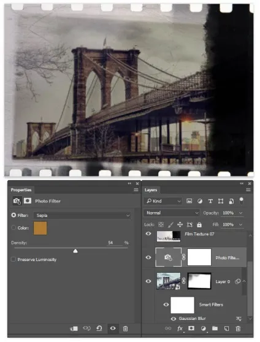Image resolution: width=260 pixels, height=342 pixels.
Task: Open the Normal blend mode dropdown
Action: [172, 213]
